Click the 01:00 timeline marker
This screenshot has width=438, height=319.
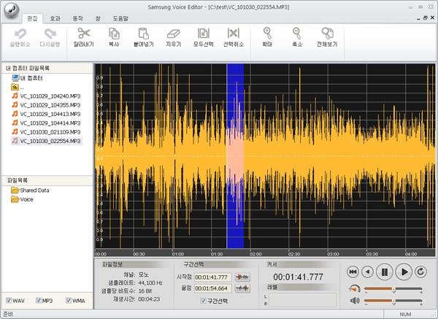[x=177, y=254]
